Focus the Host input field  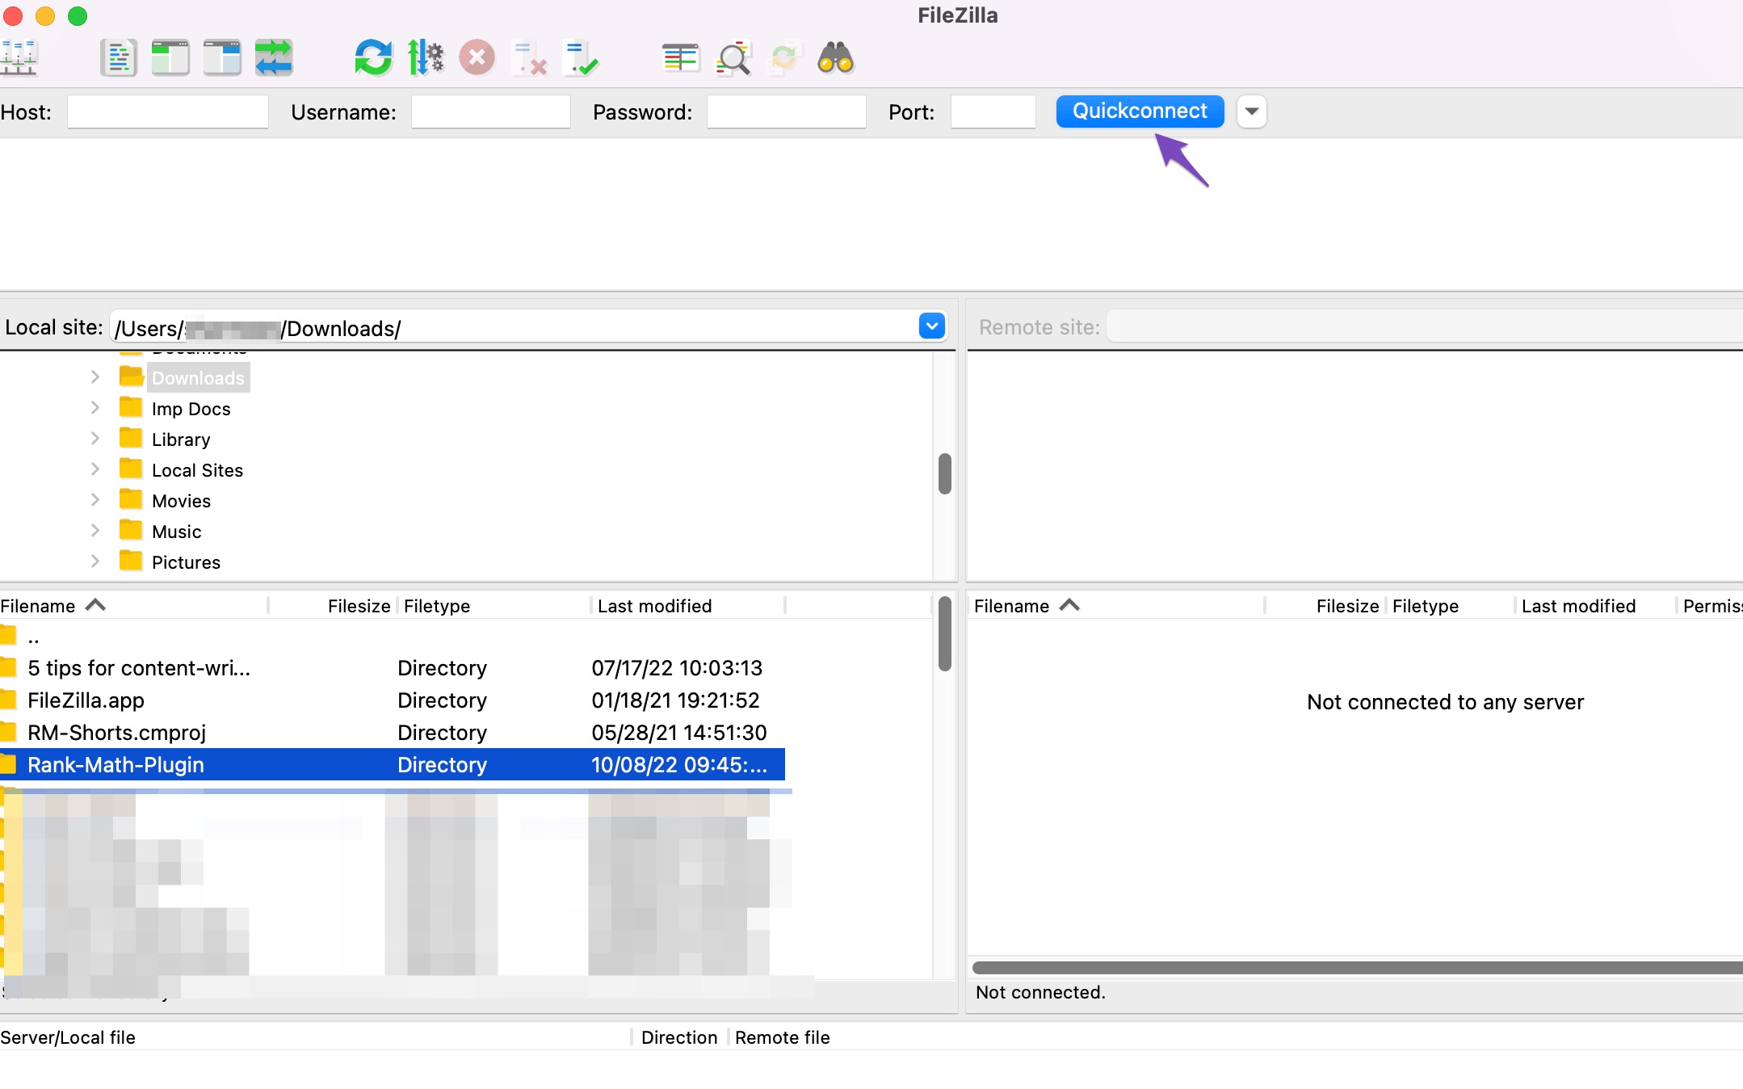(x=168, y=111)
